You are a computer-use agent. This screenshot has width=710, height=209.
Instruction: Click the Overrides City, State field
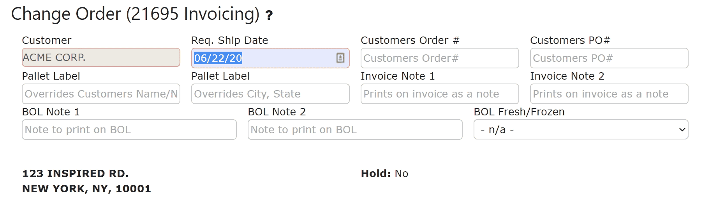click(270, 94)
